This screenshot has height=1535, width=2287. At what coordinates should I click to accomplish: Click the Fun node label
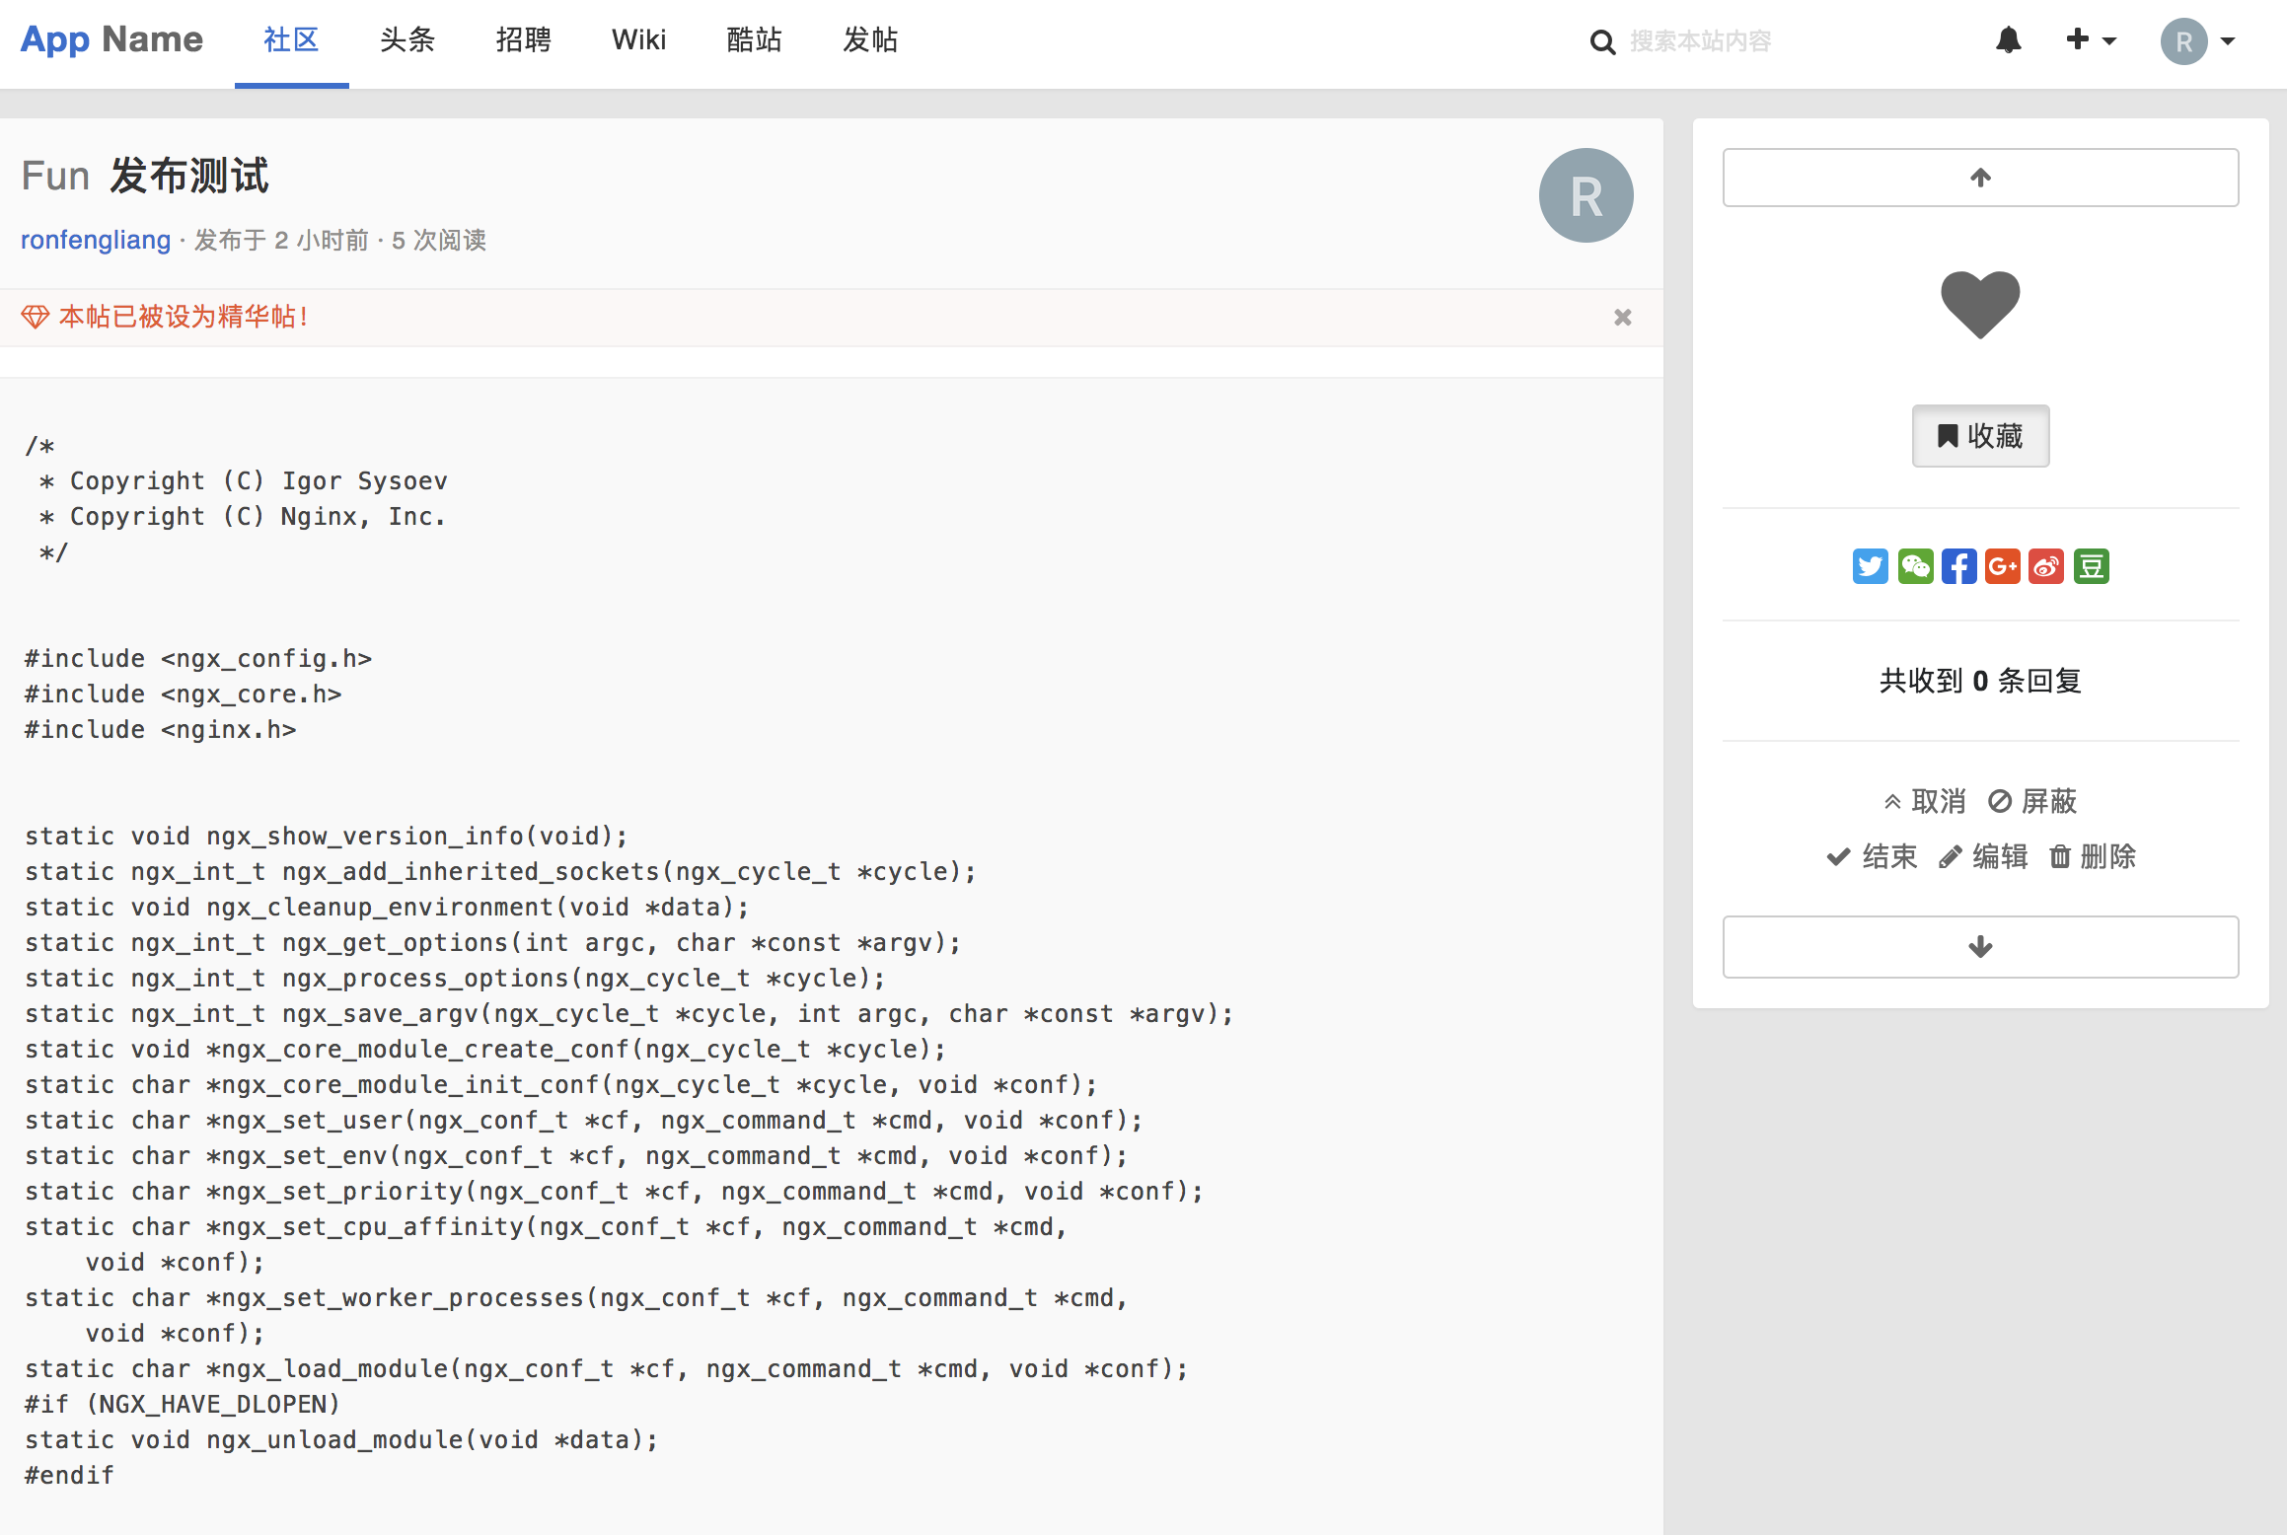[55, 176]
